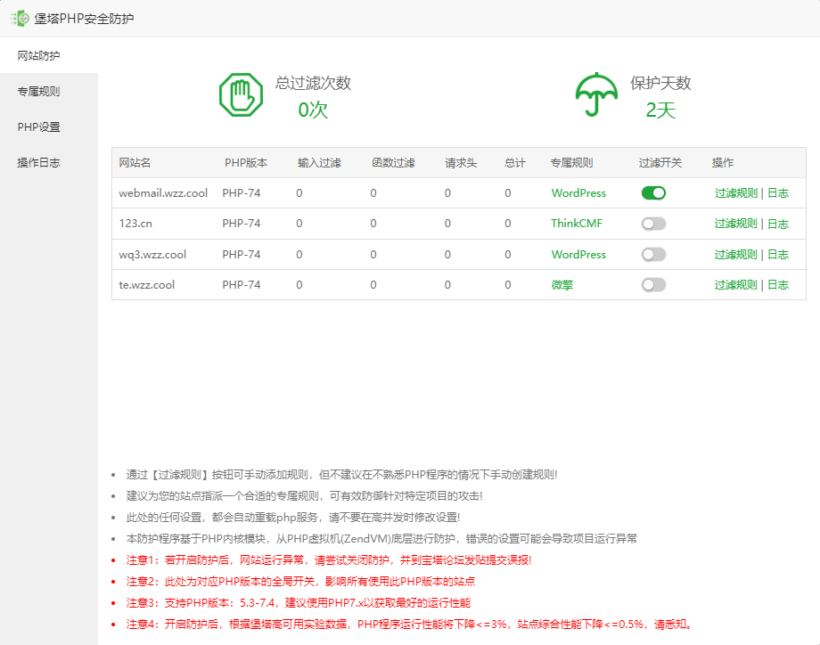Click the hand stop sign filter icon
Viewport: 820px width, 645px height.
[241, 94]
